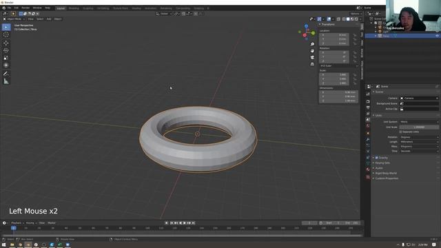The width and height of the screenshot is (441, 248).
Task: Click the pan view hand icon
Action: click(312, 51)
